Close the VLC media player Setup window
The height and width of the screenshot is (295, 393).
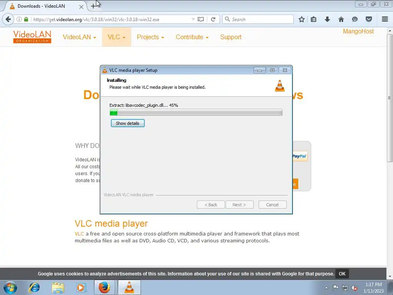coord(285,70)
